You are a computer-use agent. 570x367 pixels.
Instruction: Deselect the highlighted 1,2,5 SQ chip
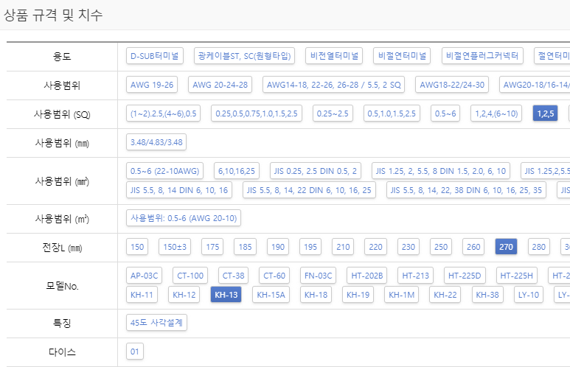(545, 113)
